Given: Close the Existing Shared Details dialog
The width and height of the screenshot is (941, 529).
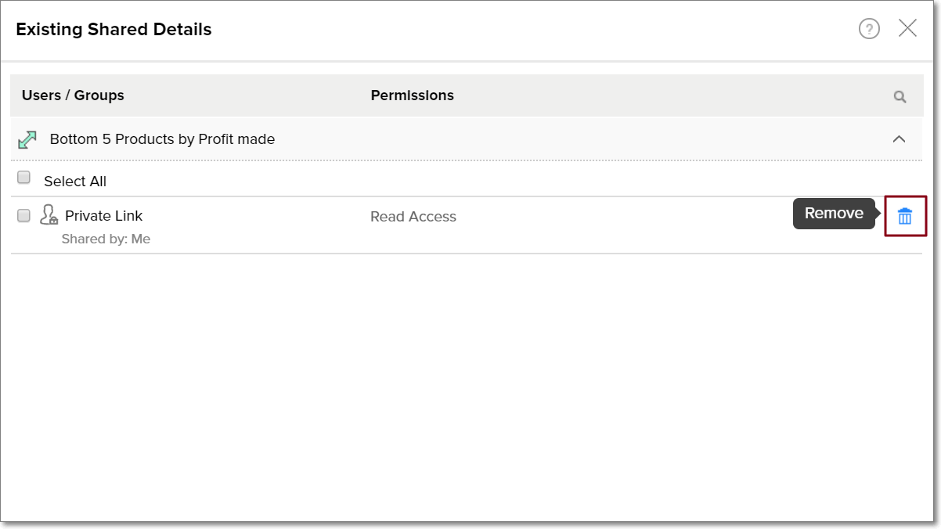Looking at the screenshot, I should click(907, 29).
